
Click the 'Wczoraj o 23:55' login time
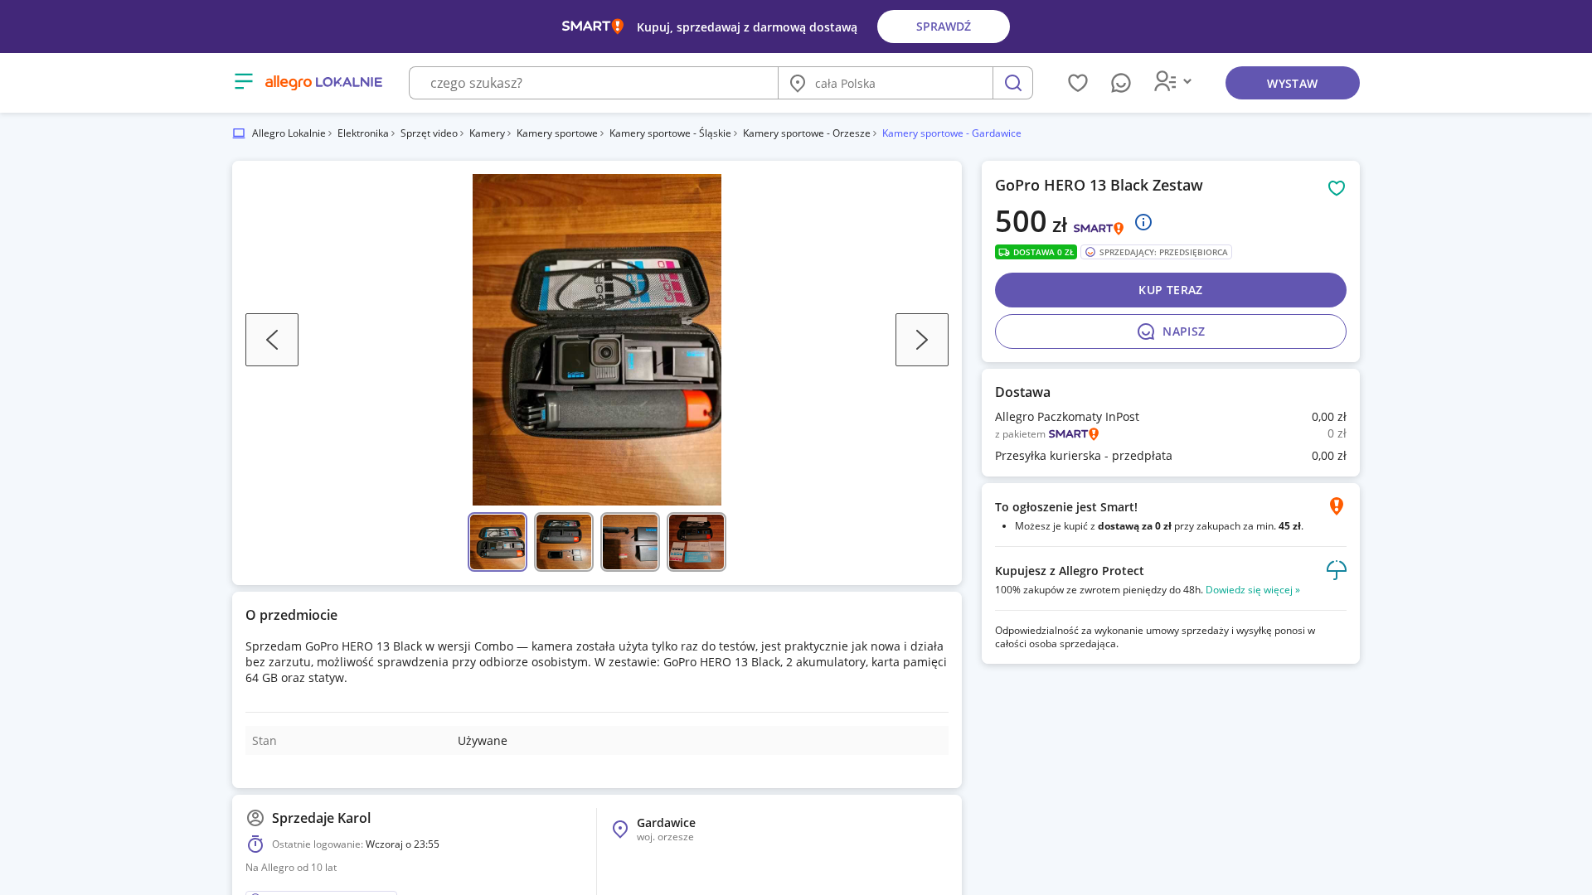402,844
